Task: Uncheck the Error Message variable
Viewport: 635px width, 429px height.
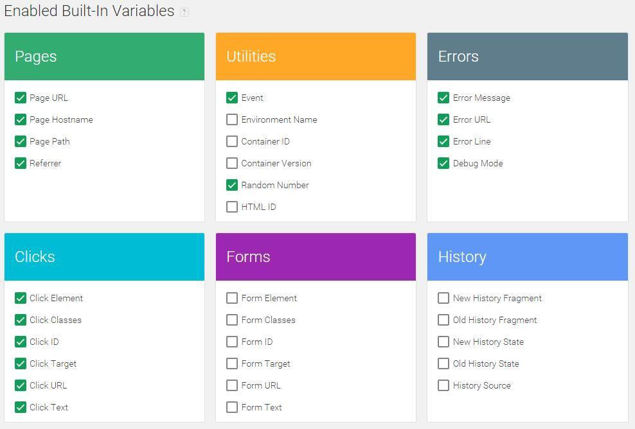Action: 443,98
